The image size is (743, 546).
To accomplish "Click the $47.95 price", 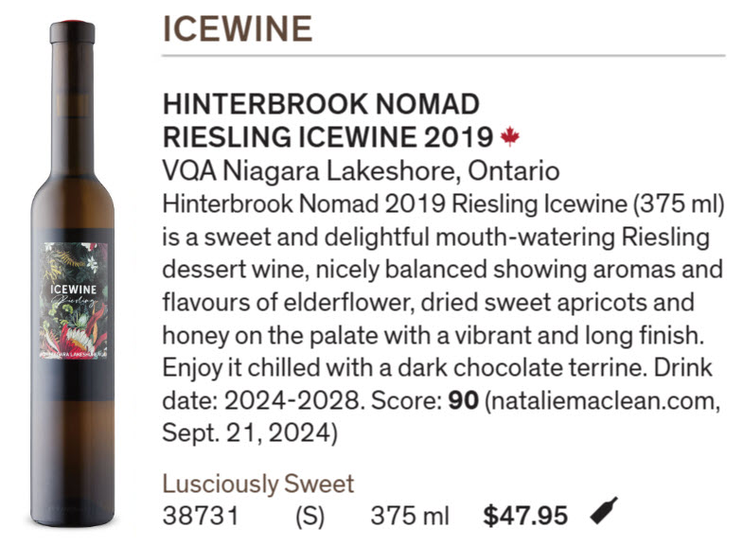I will pyautogui.click(x=525, y=516).
